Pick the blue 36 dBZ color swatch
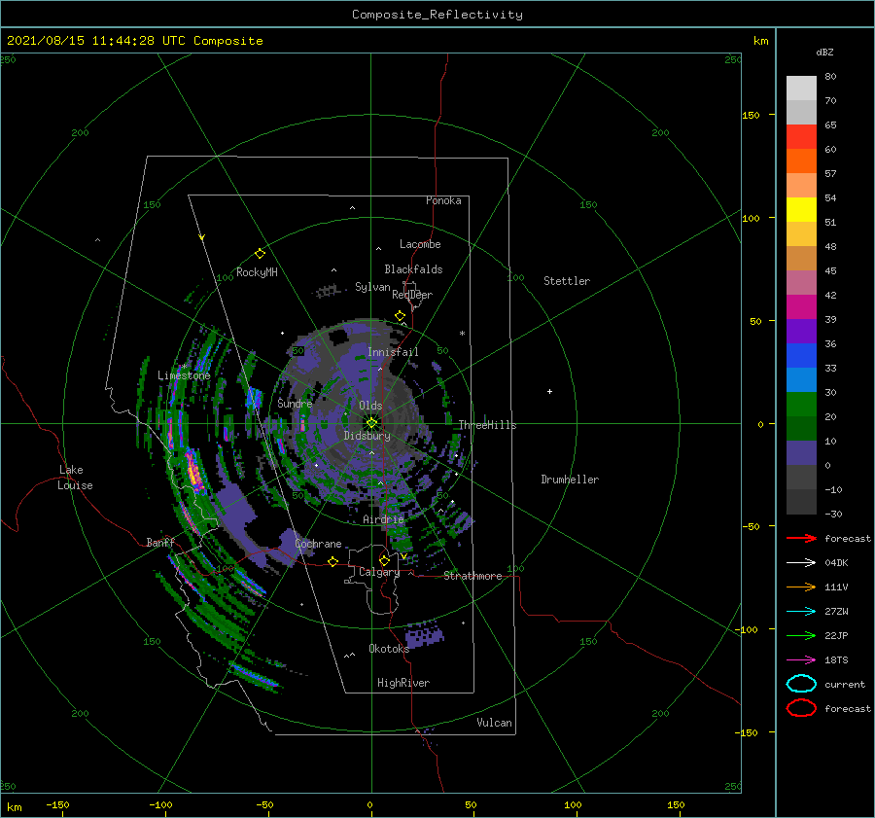 (801, 355)
